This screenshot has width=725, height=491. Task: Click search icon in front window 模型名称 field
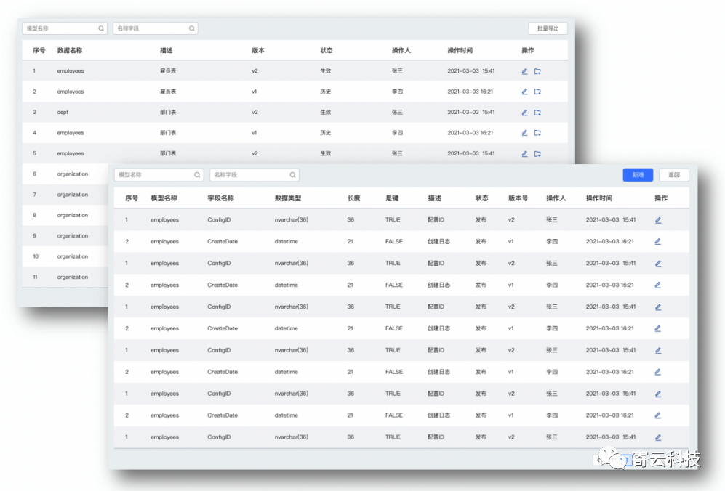pyautogui.click(x=197, y=174)
